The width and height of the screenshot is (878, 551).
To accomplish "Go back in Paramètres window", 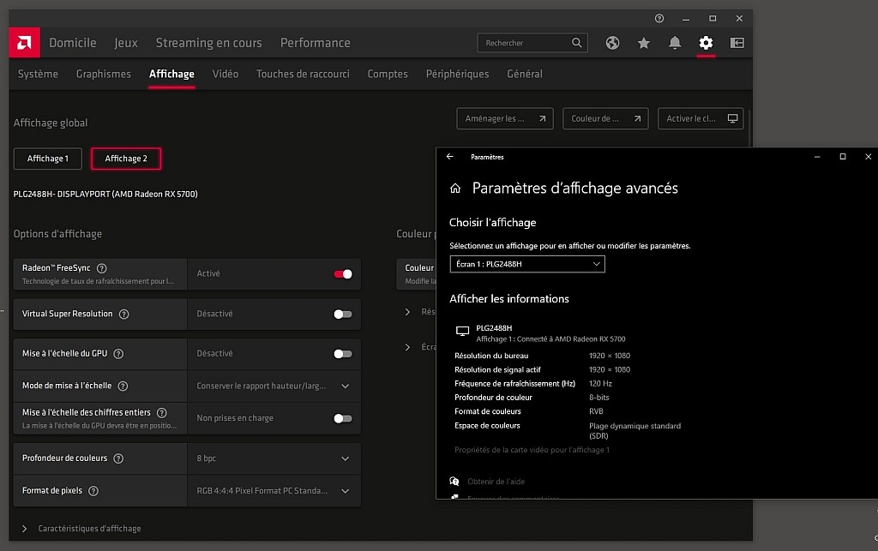I will point(449,157).
